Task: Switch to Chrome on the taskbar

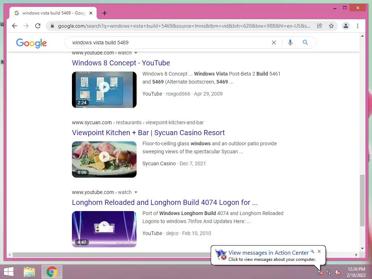Action: tap(52, 272)
